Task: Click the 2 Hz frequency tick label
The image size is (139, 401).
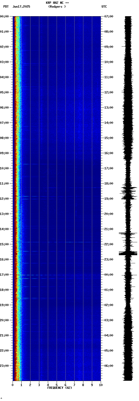Action: 30,385
